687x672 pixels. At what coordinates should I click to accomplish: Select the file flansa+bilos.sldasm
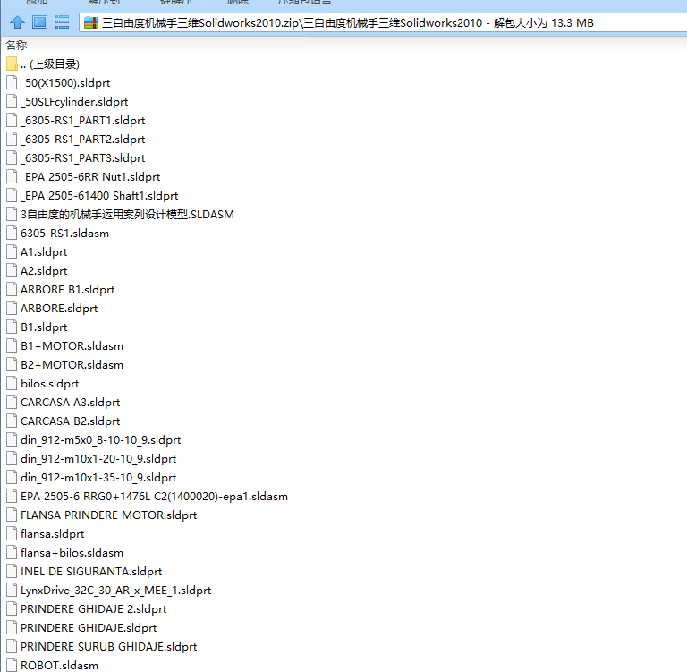[72, 552]
